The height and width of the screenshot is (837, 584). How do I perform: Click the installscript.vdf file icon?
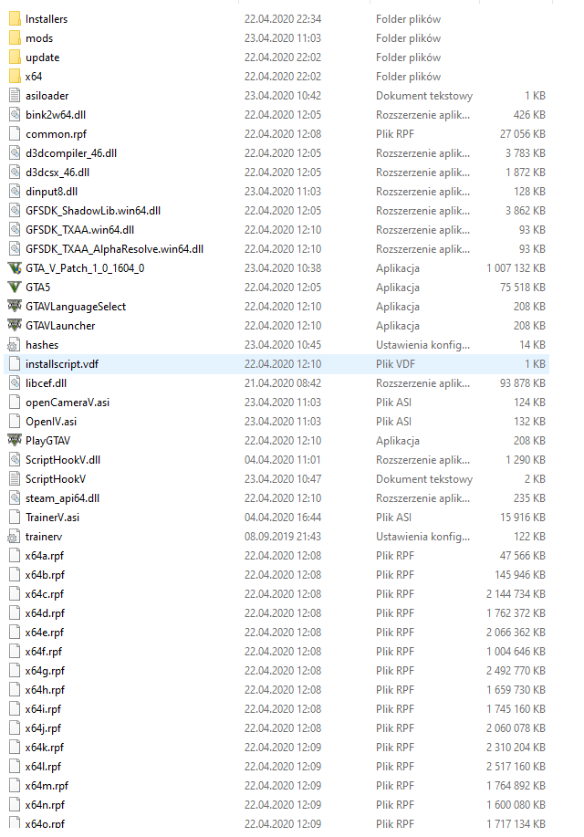15,364
